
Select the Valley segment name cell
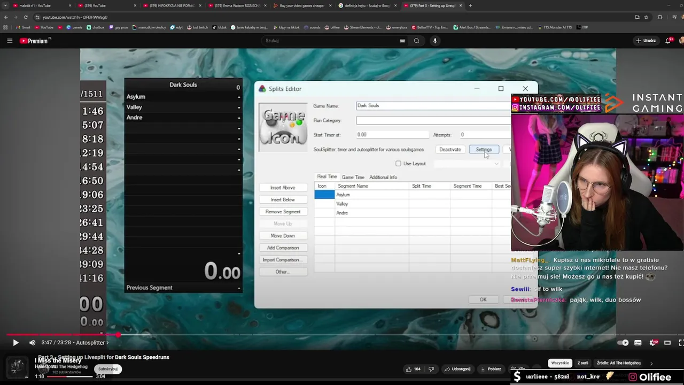tap(372, 204)
